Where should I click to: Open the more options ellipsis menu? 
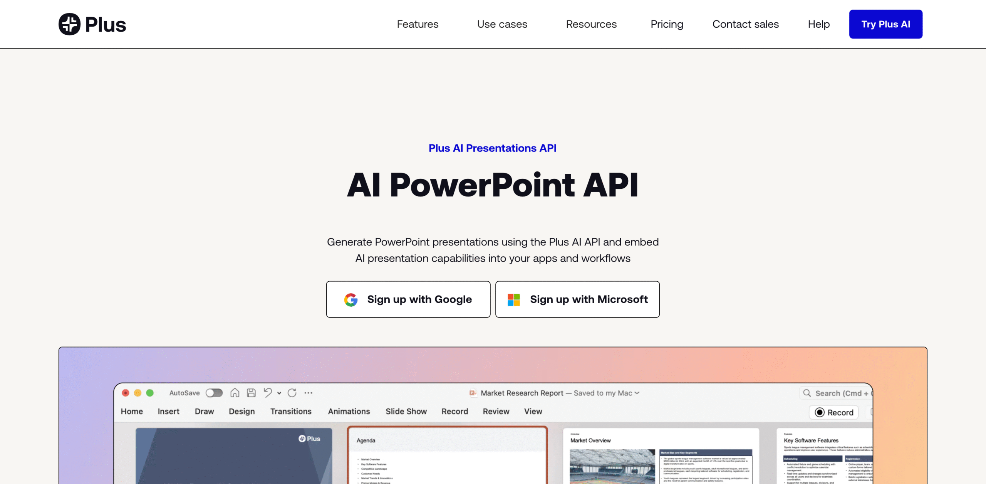[309, 393]
